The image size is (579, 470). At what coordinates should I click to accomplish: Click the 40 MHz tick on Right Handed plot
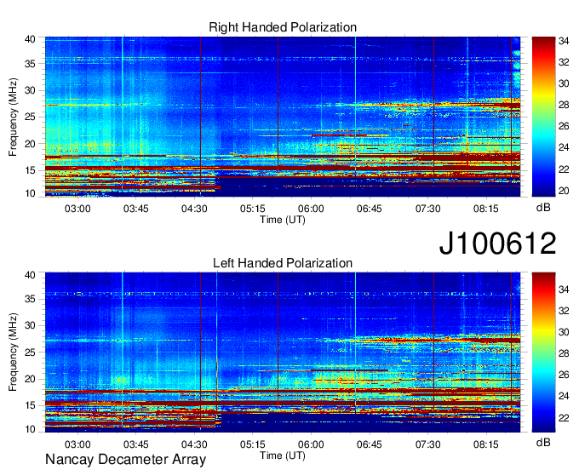[30, 39]
